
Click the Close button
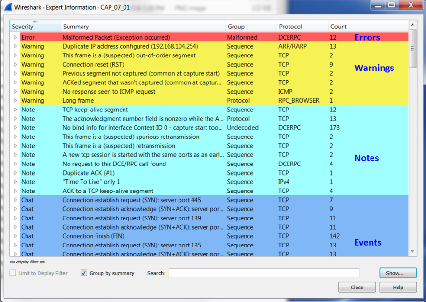coord(357,288)
